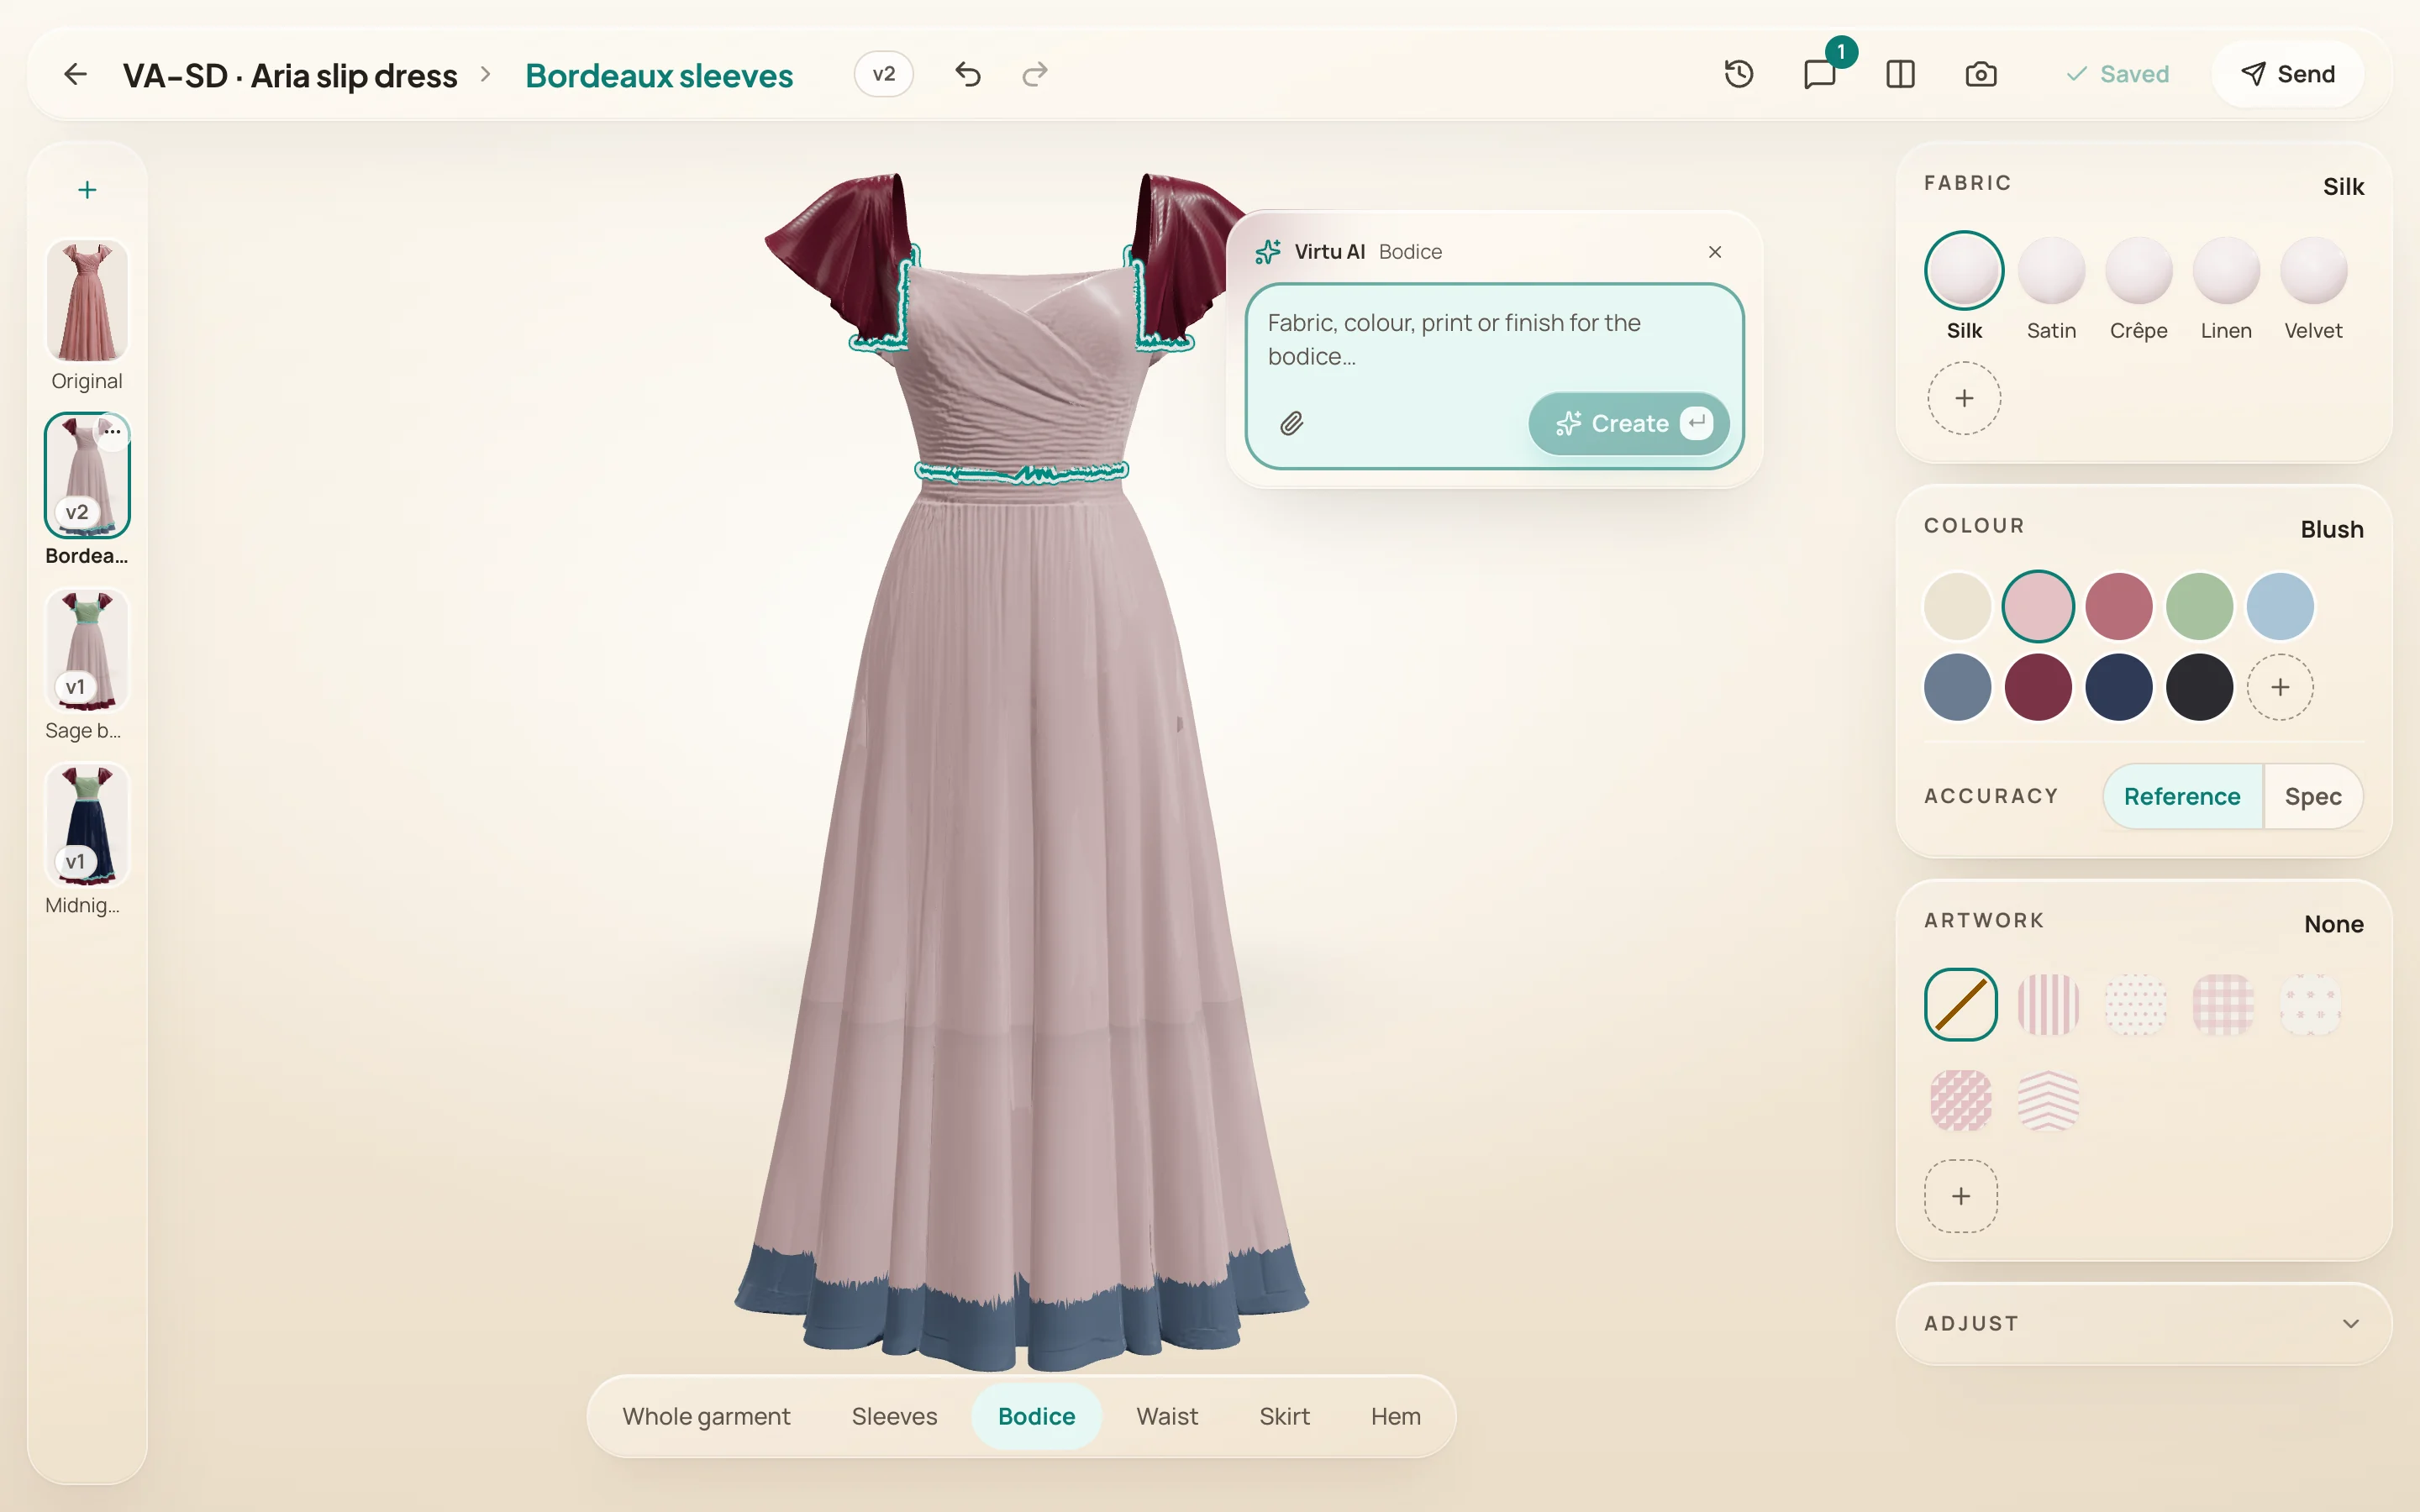Set accuracy to Reference

(x=2182, y=796)
